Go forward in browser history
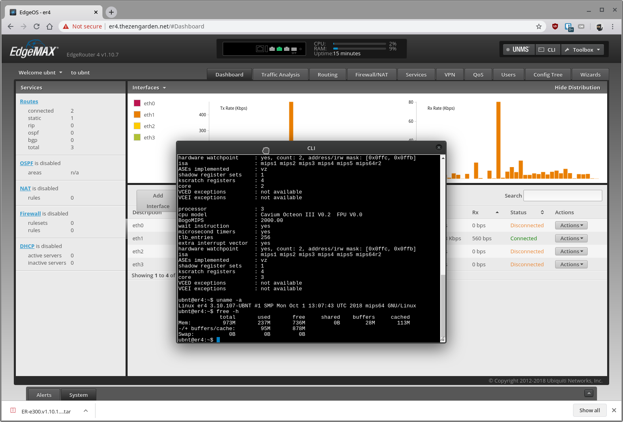Image resolution: width=623 pixels, height=422 pixels. 24,26
